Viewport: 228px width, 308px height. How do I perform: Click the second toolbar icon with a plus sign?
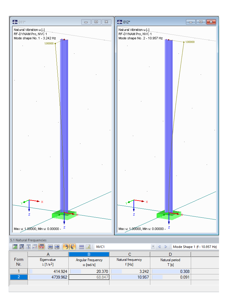point(22,247)
